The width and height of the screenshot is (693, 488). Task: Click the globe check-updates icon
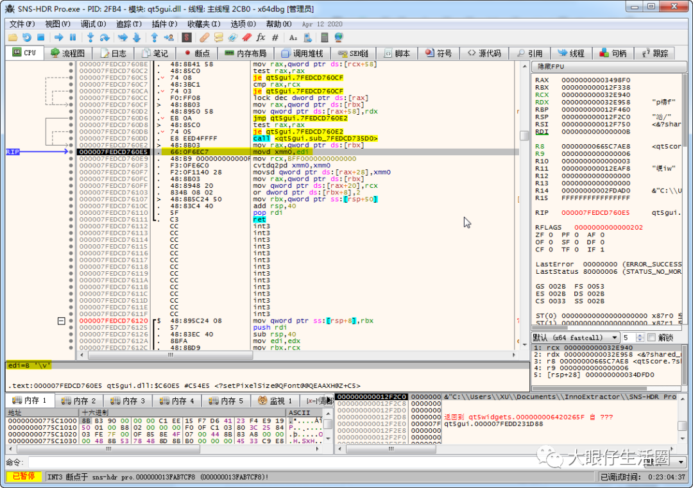coord(339,38)
